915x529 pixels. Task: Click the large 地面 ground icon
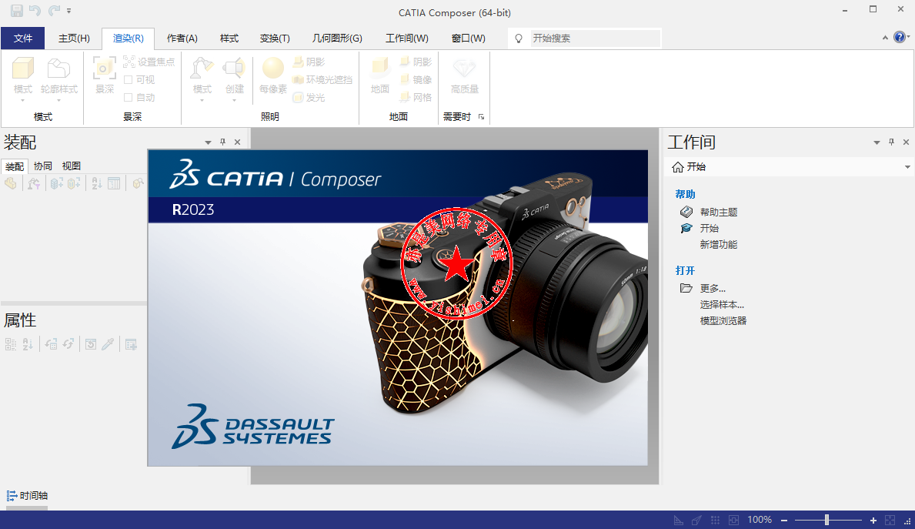click(380, 68)
